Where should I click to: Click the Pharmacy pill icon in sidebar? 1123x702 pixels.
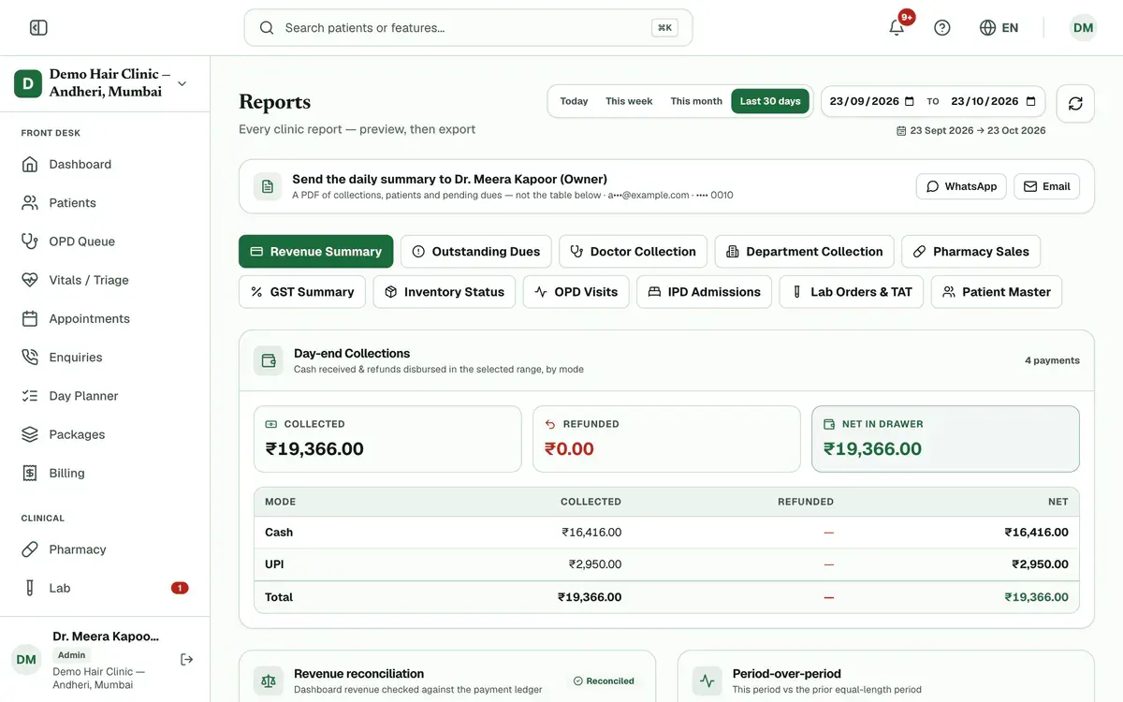click(x=30, y=549)
